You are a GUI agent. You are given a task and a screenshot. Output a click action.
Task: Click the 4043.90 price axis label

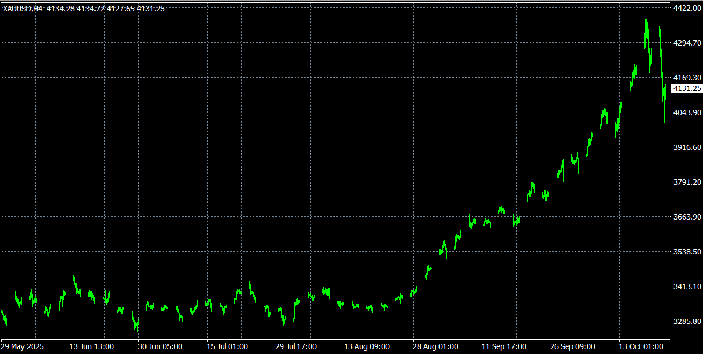coord(687,112)
